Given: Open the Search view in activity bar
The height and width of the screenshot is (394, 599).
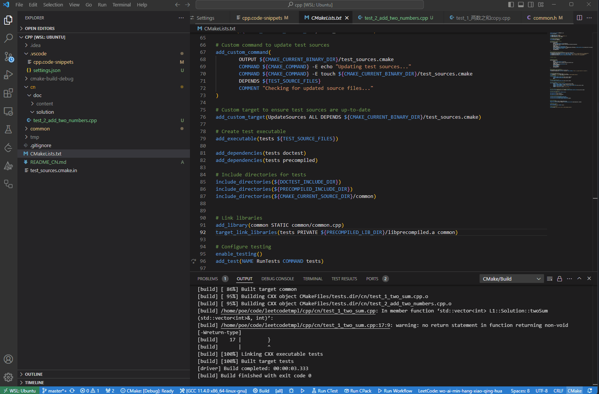Looking at the screenshot, I should (x=8, y=38).
